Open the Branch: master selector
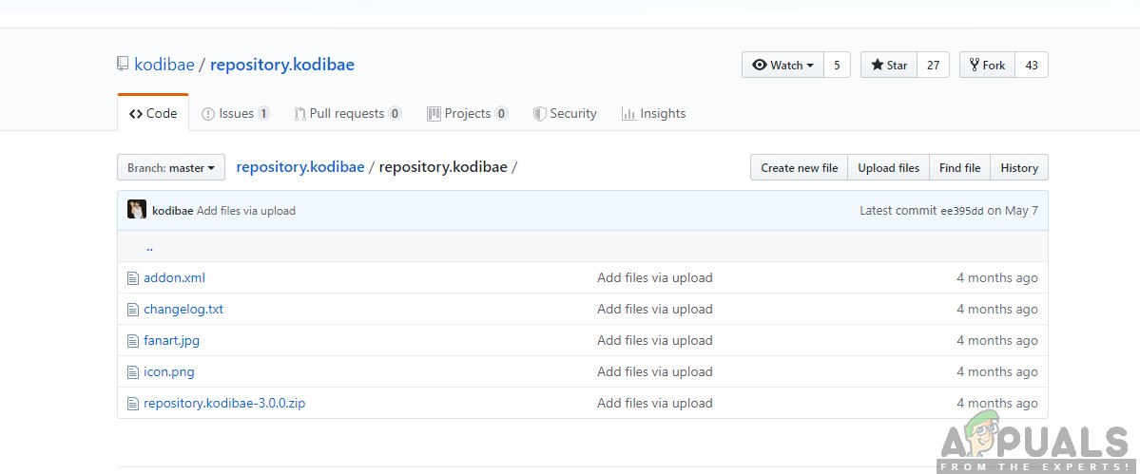Viewport: 1140px width, 474px height. click(x=171, y=168)
